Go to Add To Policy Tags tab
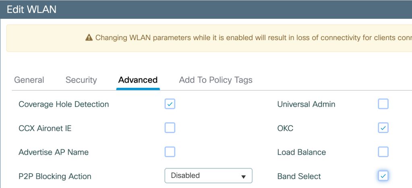 click(215, 80)
